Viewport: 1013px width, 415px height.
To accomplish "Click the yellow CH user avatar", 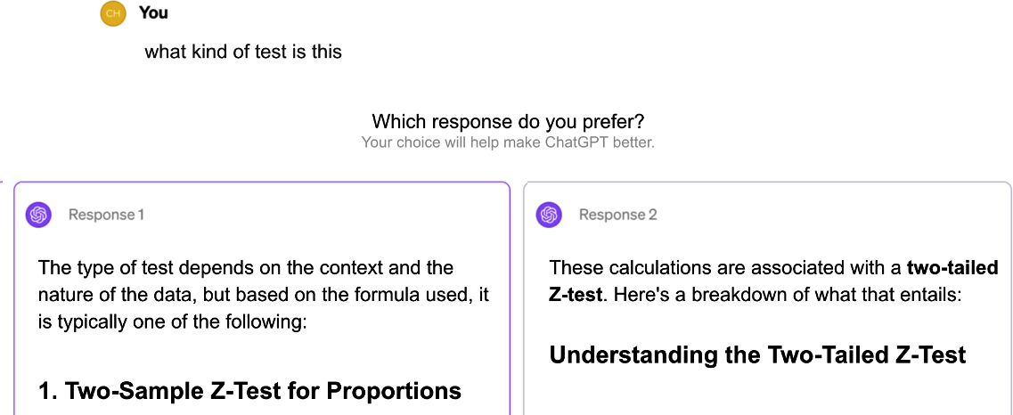I will click(113, 13).
